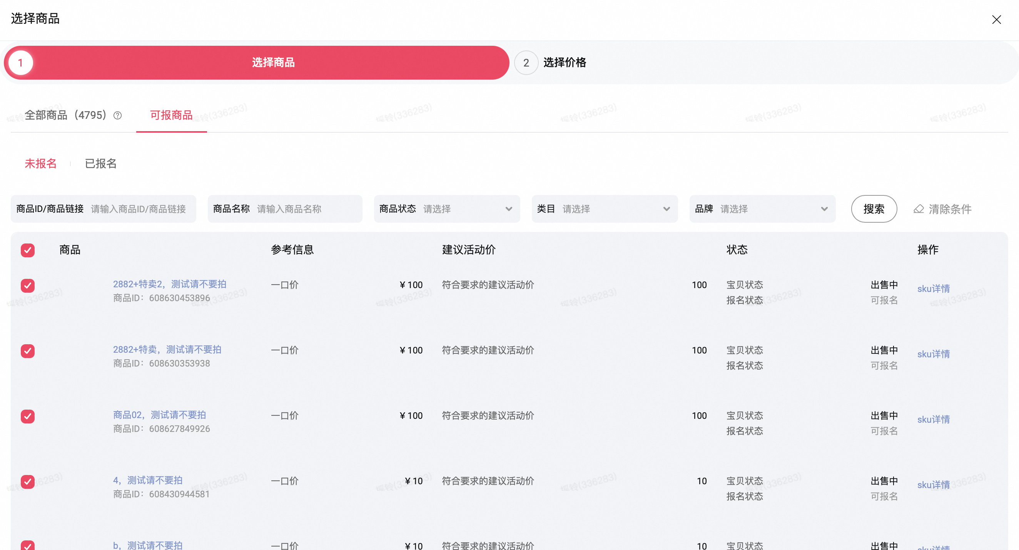
Task: Click the 商品ID: 608627849926 text
Action: click(161, 428)
